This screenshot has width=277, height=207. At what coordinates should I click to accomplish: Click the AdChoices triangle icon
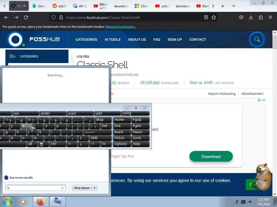tap(259, 100)
